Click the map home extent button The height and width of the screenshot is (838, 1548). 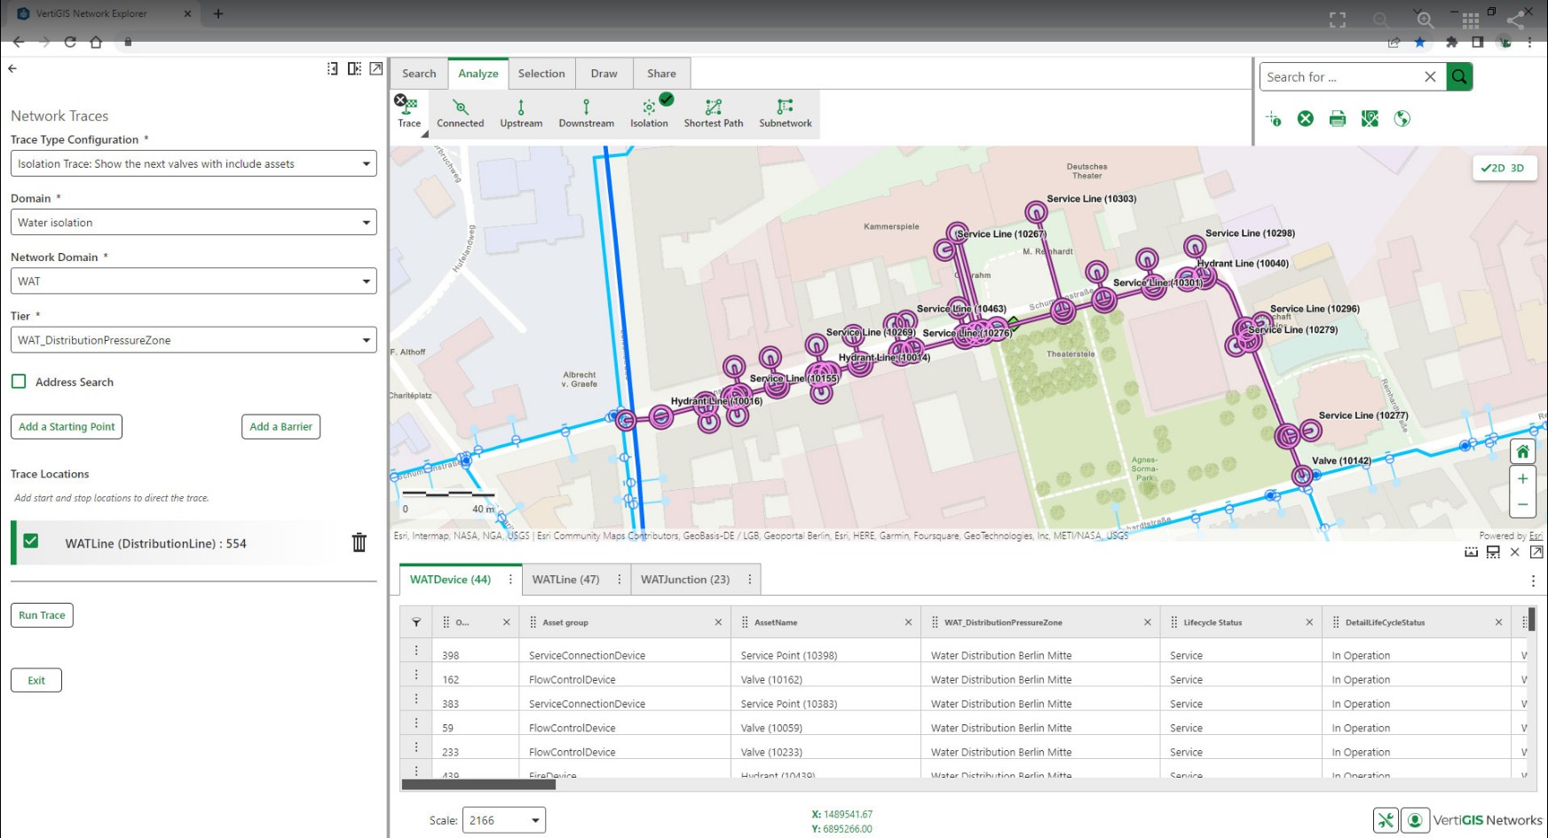[x=1522, y=452]
